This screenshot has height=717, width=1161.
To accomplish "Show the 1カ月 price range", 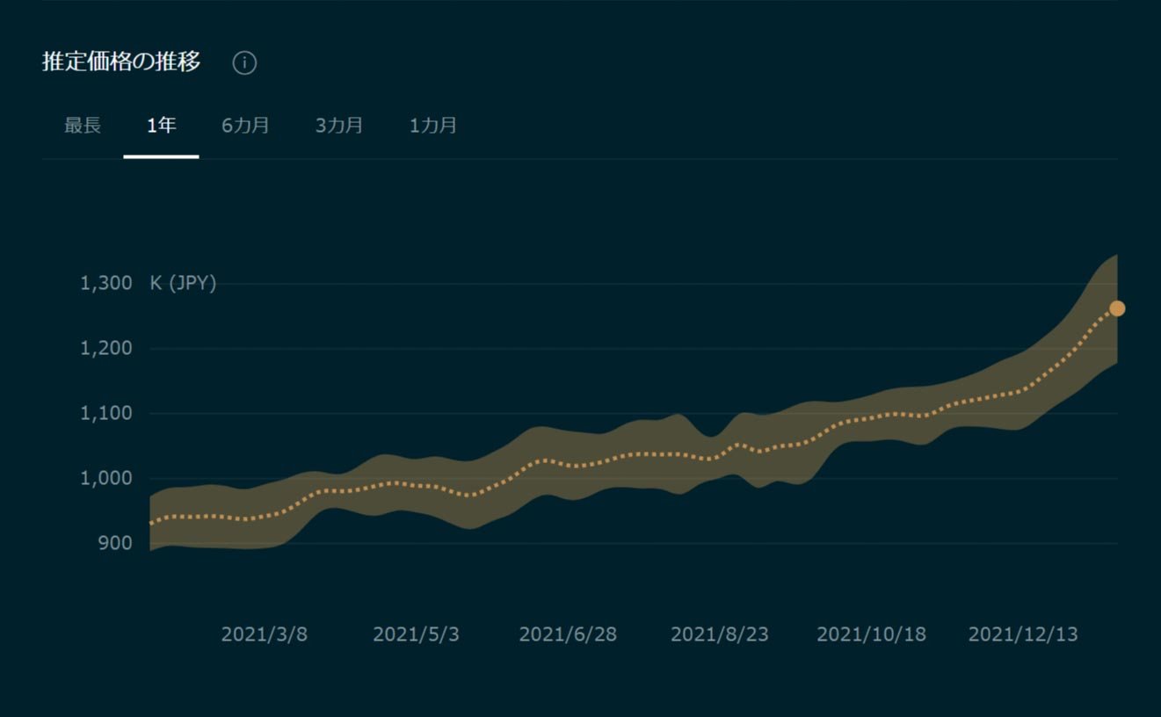I will coord(433,126).
